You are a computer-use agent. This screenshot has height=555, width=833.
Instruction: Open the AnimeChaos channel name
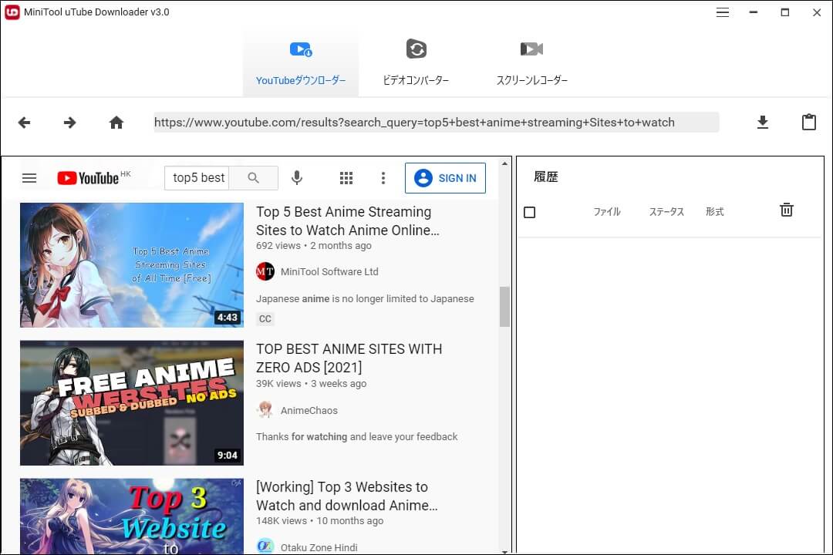point(309,411)
